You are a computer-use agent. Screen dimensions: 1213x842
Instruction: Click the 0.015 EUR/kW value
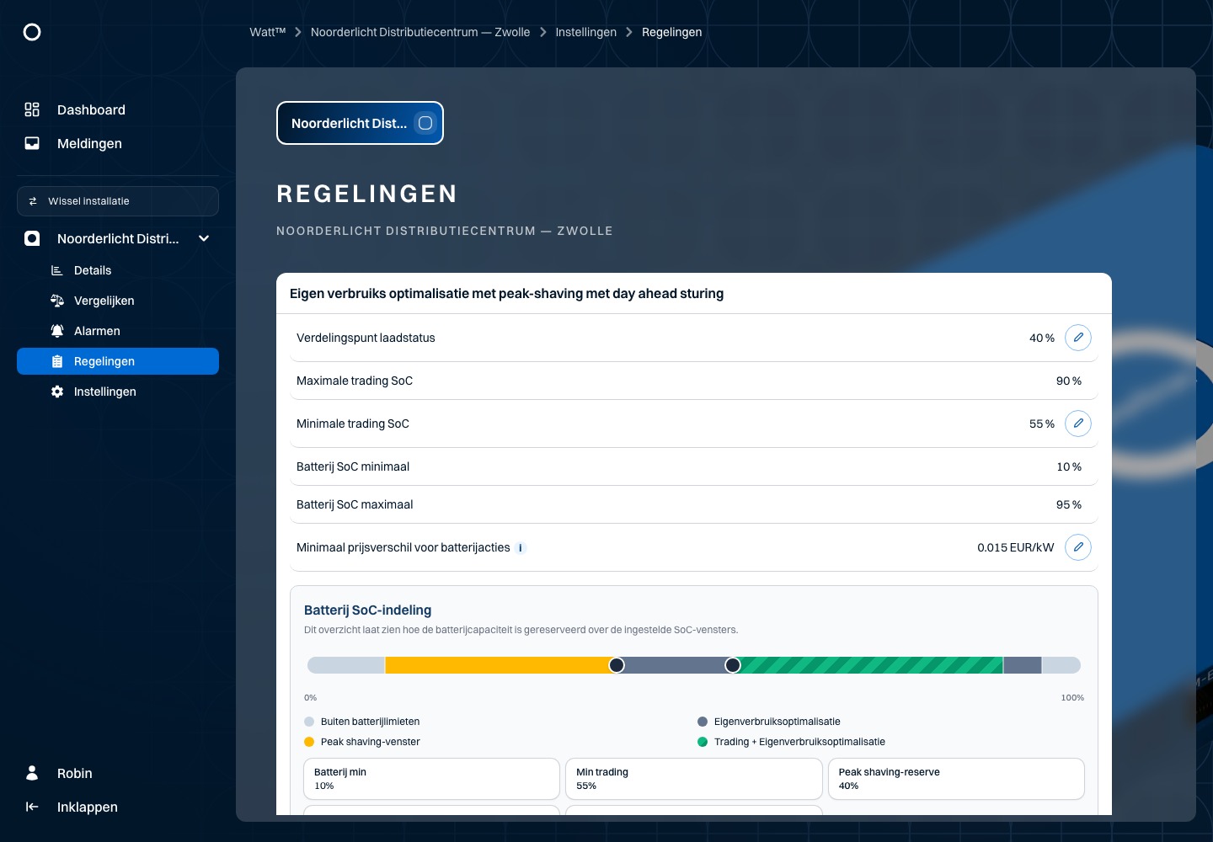pyautogui.click(x=1016, y=547)
